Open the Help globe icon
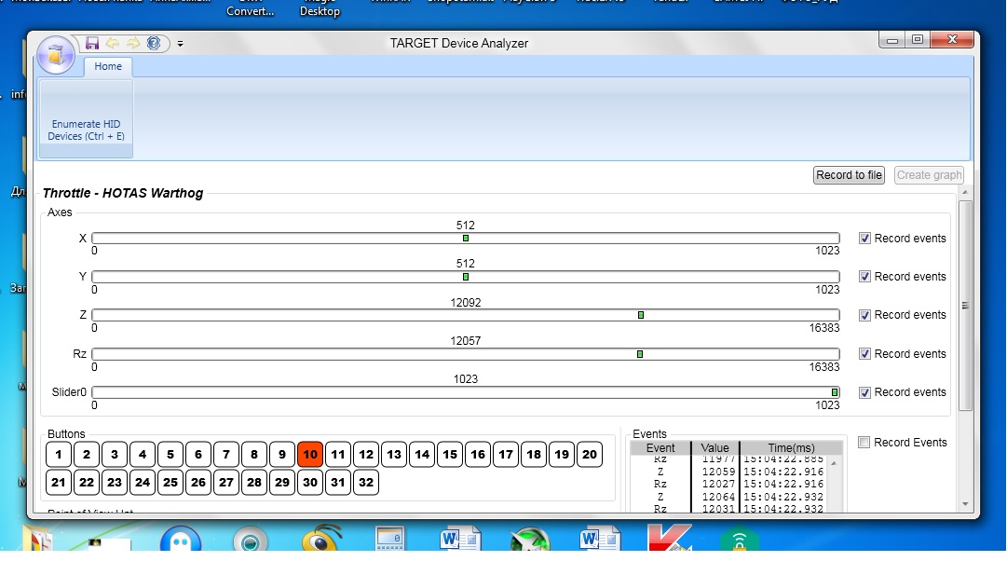1007x575 pixels. coord(154,43)
